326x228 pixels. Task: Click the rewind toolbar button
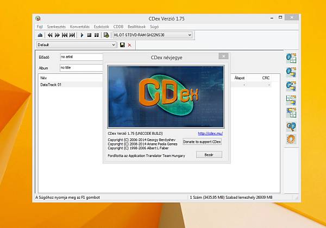pyautogui.click(x=50, y=35)
